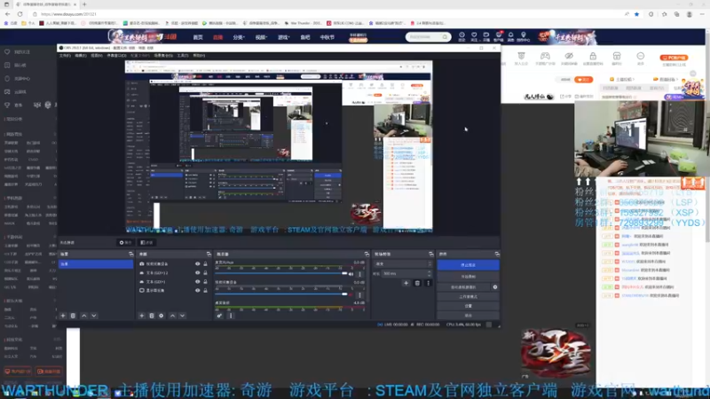Delete the selected scene with the trash icon in OBS Scenes panel
The image size is (710, 399).
click(x=73, y=316)
